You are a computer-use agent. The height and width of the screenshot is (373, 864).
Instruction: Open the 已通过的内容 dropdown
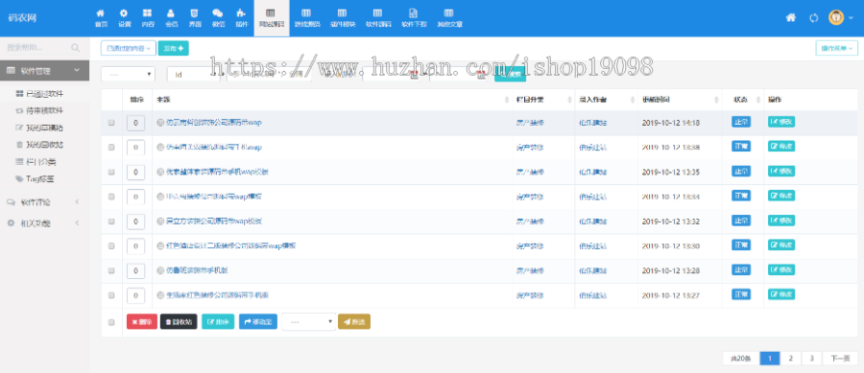[x=129, y=48]
